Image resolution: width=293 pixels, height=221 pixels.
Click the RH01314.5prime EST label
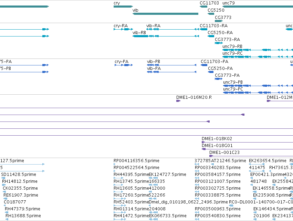[131, 209]
